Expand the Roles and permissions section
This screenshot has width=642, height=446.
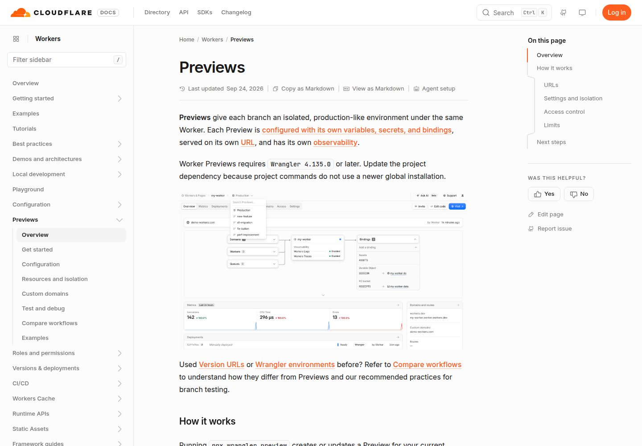click(x=119, y=353)
